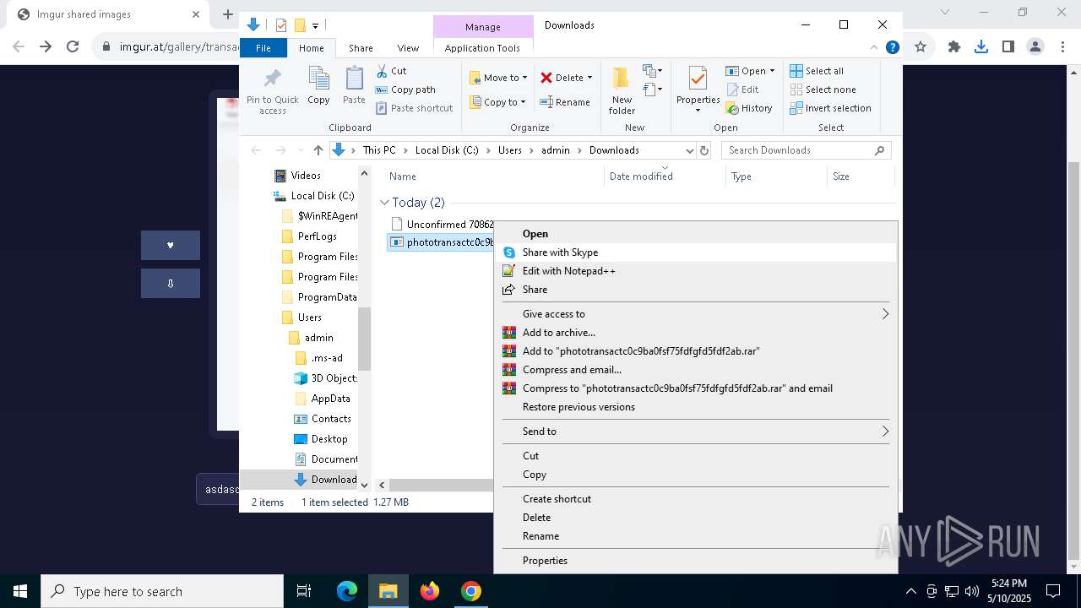Switch to the Share ribbon tab
This screenshot has height=608, width=1081.
pyautogui.click(x=361, y=48)
